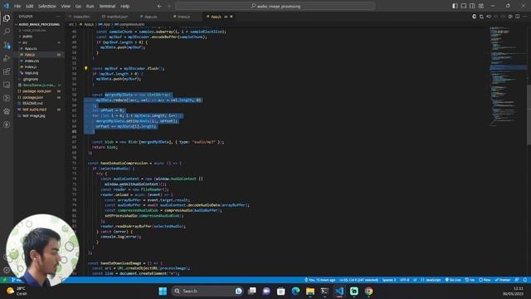Switch to the App.css editor tab
531x299 pixels.
click(151, 17)
